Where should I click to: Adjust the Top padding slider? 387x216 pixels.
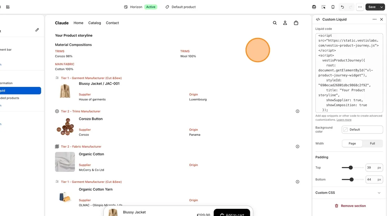click(x=351, y=168)
